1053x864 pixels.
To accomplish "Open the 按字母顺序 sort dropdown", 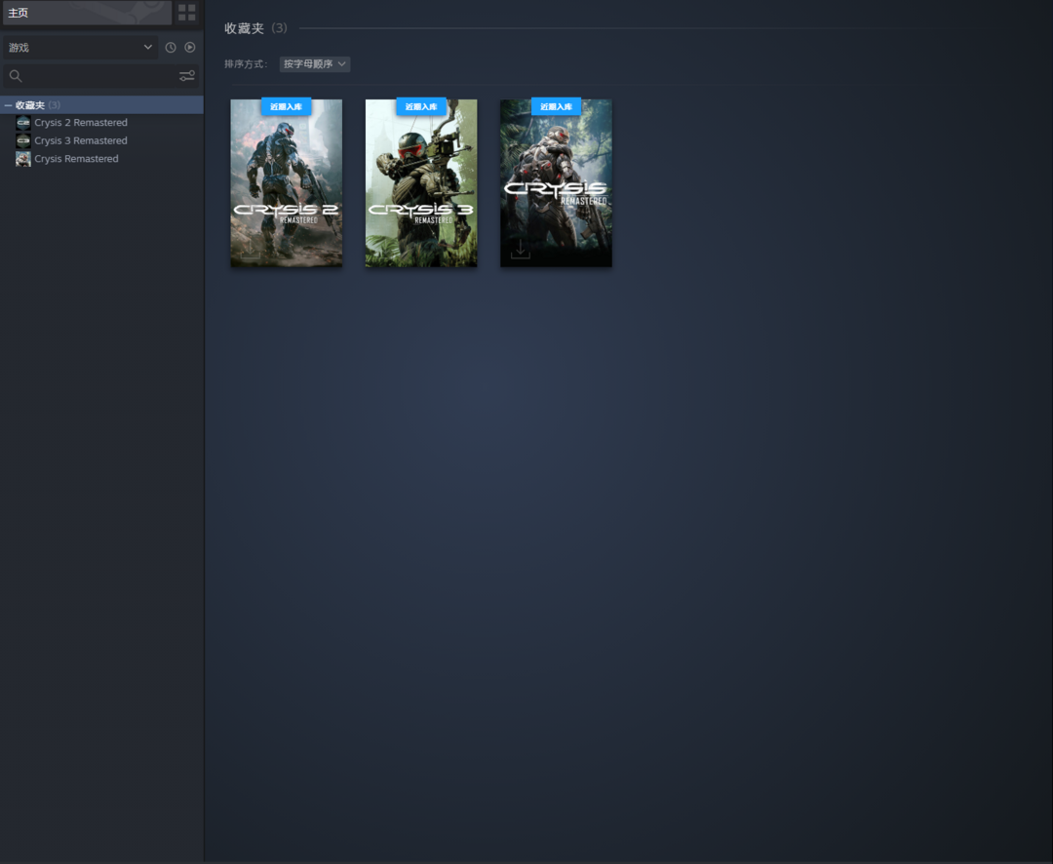I will (314, 64).
